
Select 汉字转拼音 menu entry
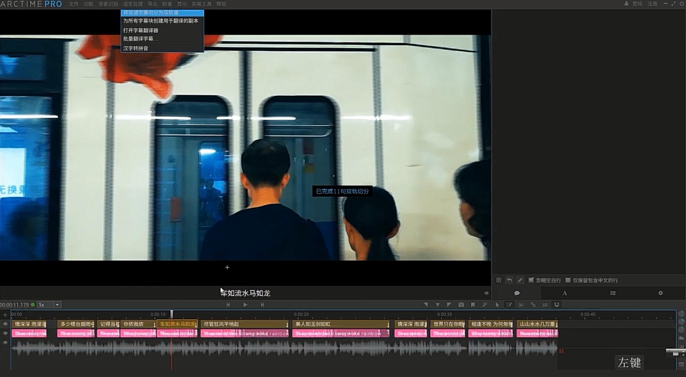pyautogui.click(x=136, y=48)
